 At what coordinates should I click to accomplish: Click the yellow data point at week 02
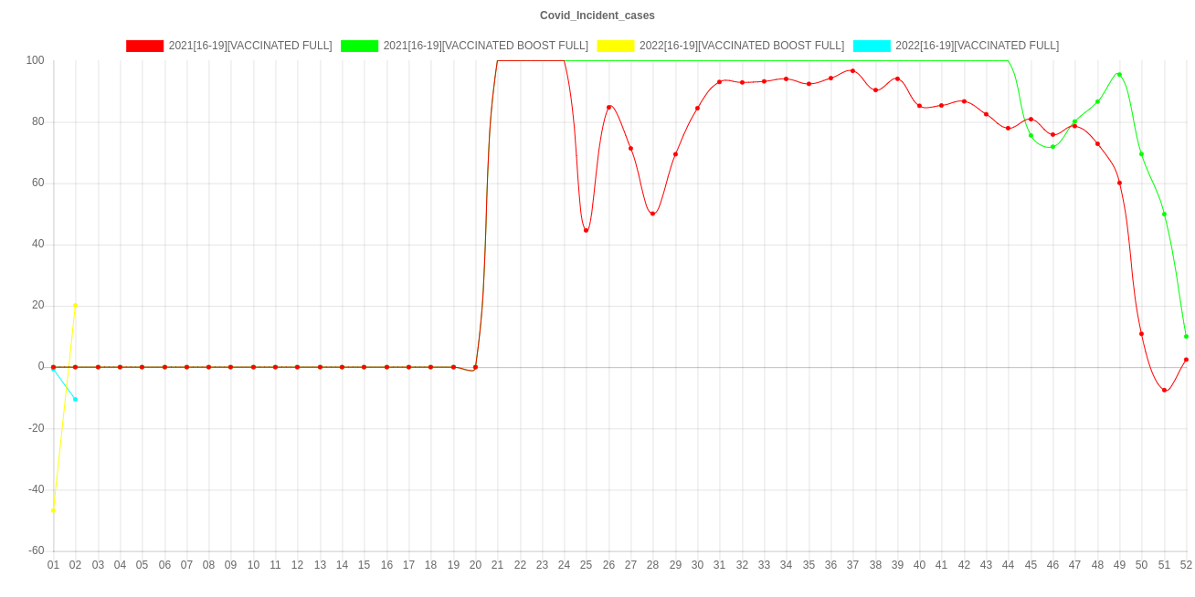coord(75,305)
